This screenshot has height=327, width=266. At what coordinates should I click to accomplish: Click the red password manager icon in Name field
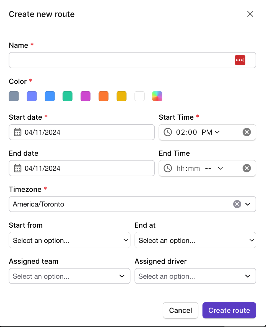tap(240, 60)
